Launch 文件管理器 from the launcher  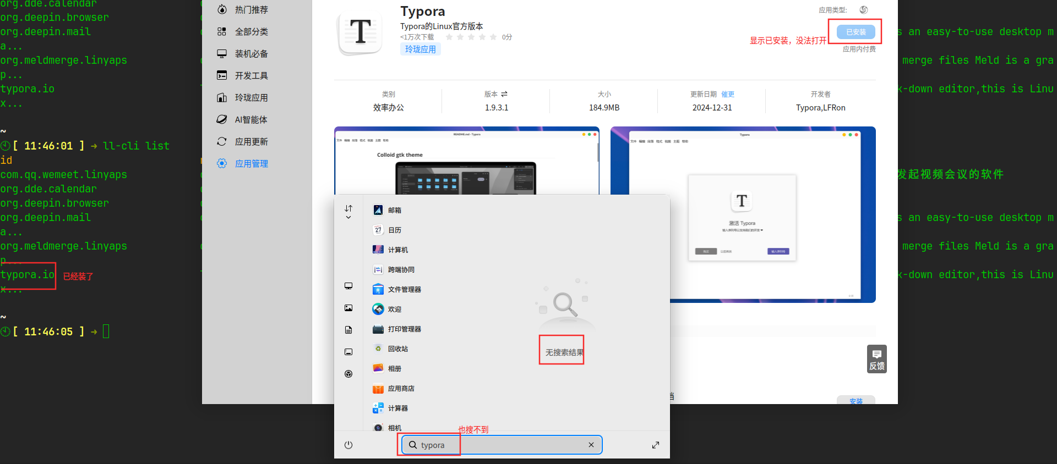397,289
